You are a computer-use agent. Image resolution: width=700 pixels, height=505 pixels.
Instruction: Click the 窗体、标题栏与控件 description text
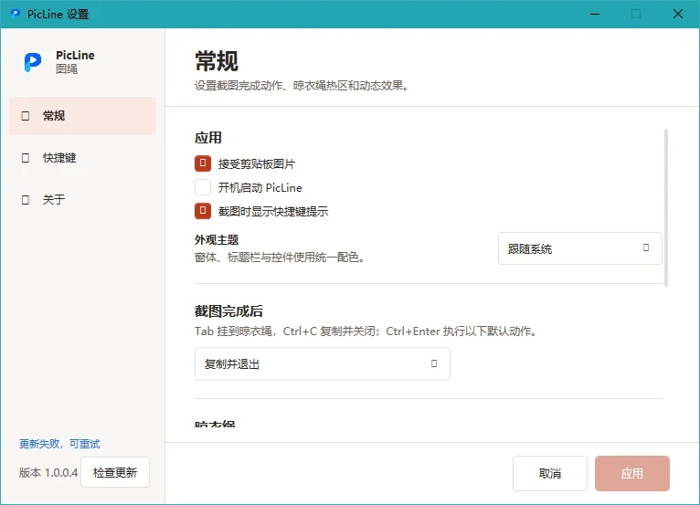coord(280,258)
